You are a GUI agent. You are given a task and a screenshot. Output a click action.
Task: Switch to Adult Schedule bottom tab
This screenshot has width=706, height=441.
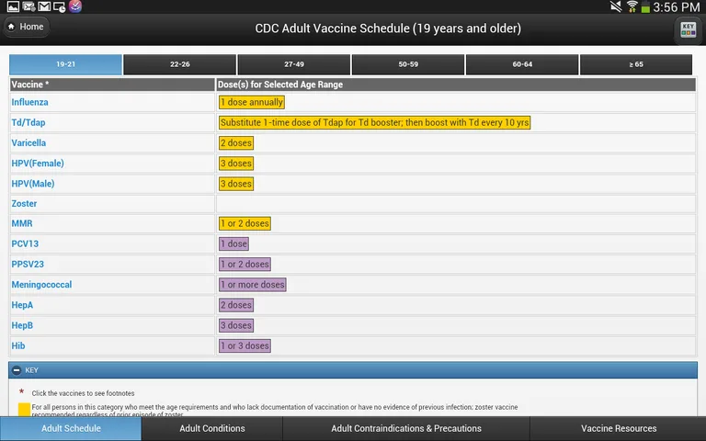[x=71, y=428]
